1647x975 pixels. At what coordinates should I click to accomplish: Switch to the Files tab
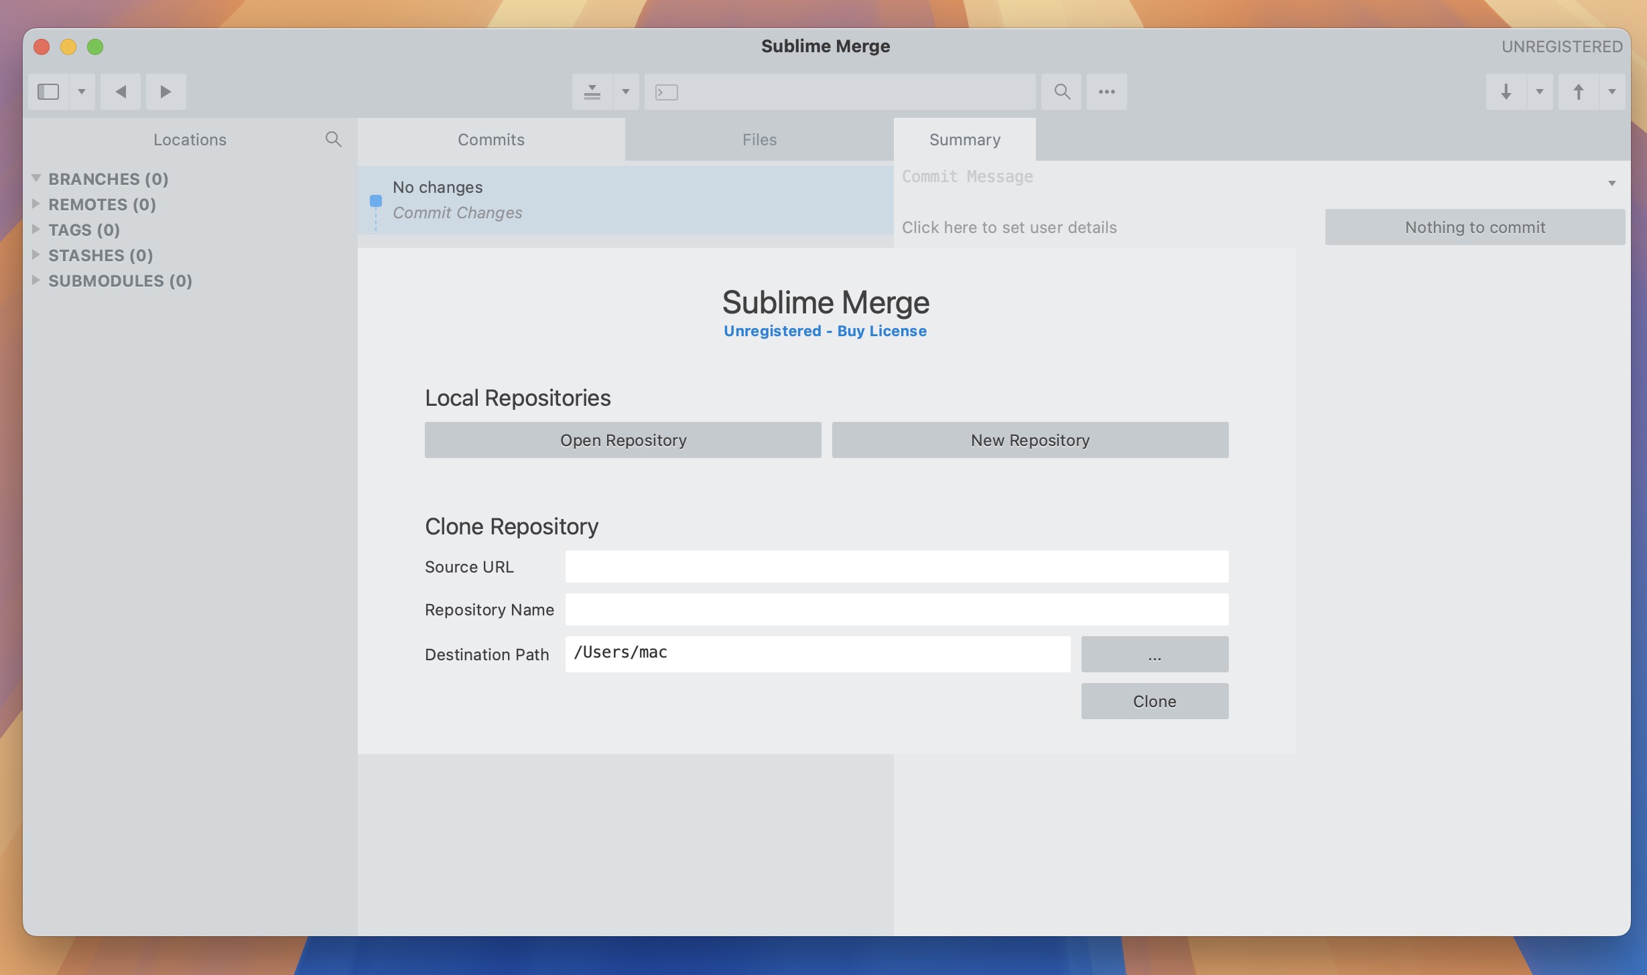759,138
